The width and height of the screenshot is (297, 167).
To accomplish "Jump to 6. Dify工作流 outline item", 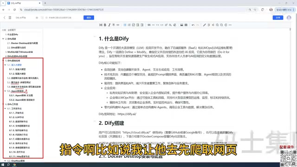I will coord(12,104).
